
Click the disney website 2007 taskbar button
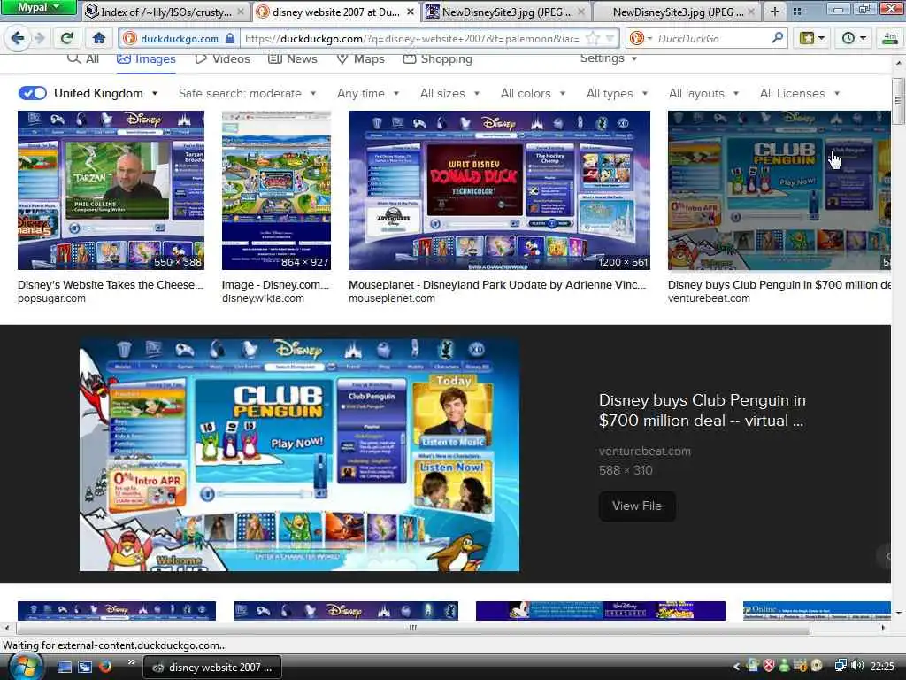pos(212,668)
